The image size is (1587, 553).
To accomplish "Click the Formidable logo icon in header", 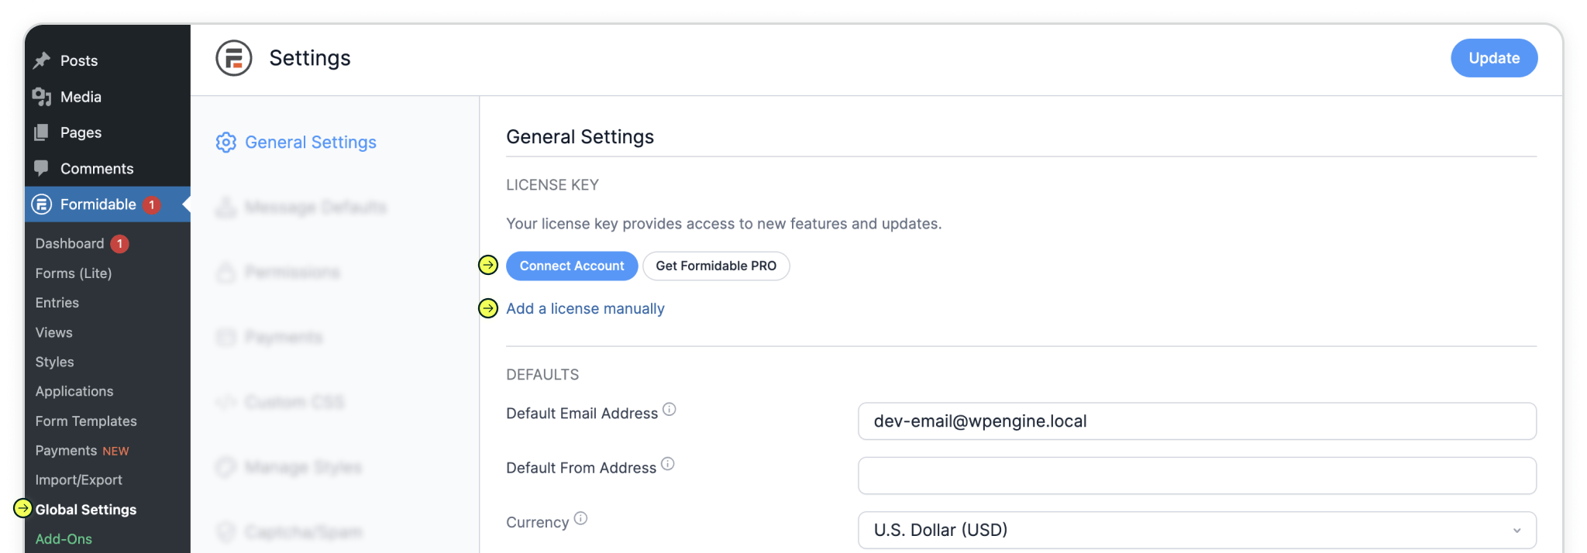I will pos(234,58).
